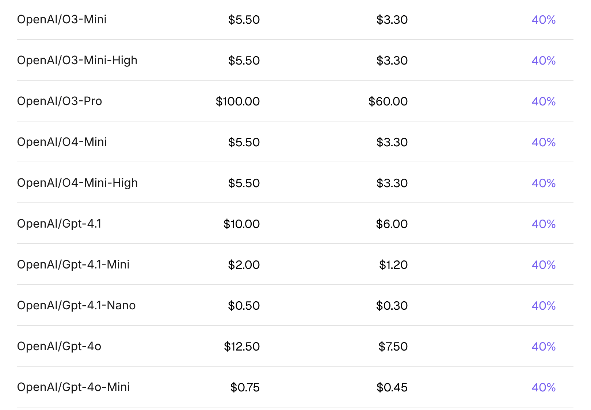The height and width of the screenshot is (410, 591).
Task: Select the OpenAI/O4-Mini-High row label
Action: [77, 183]
